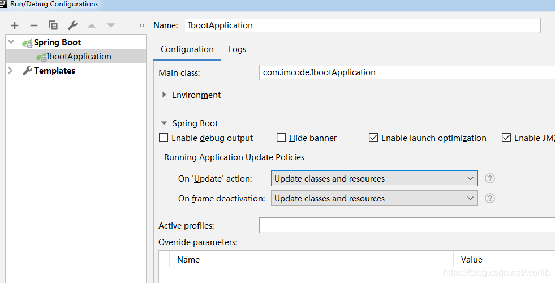555x283 pixels.
Task: Enable debug output checkbox
Action: click(x=164, y=138)
